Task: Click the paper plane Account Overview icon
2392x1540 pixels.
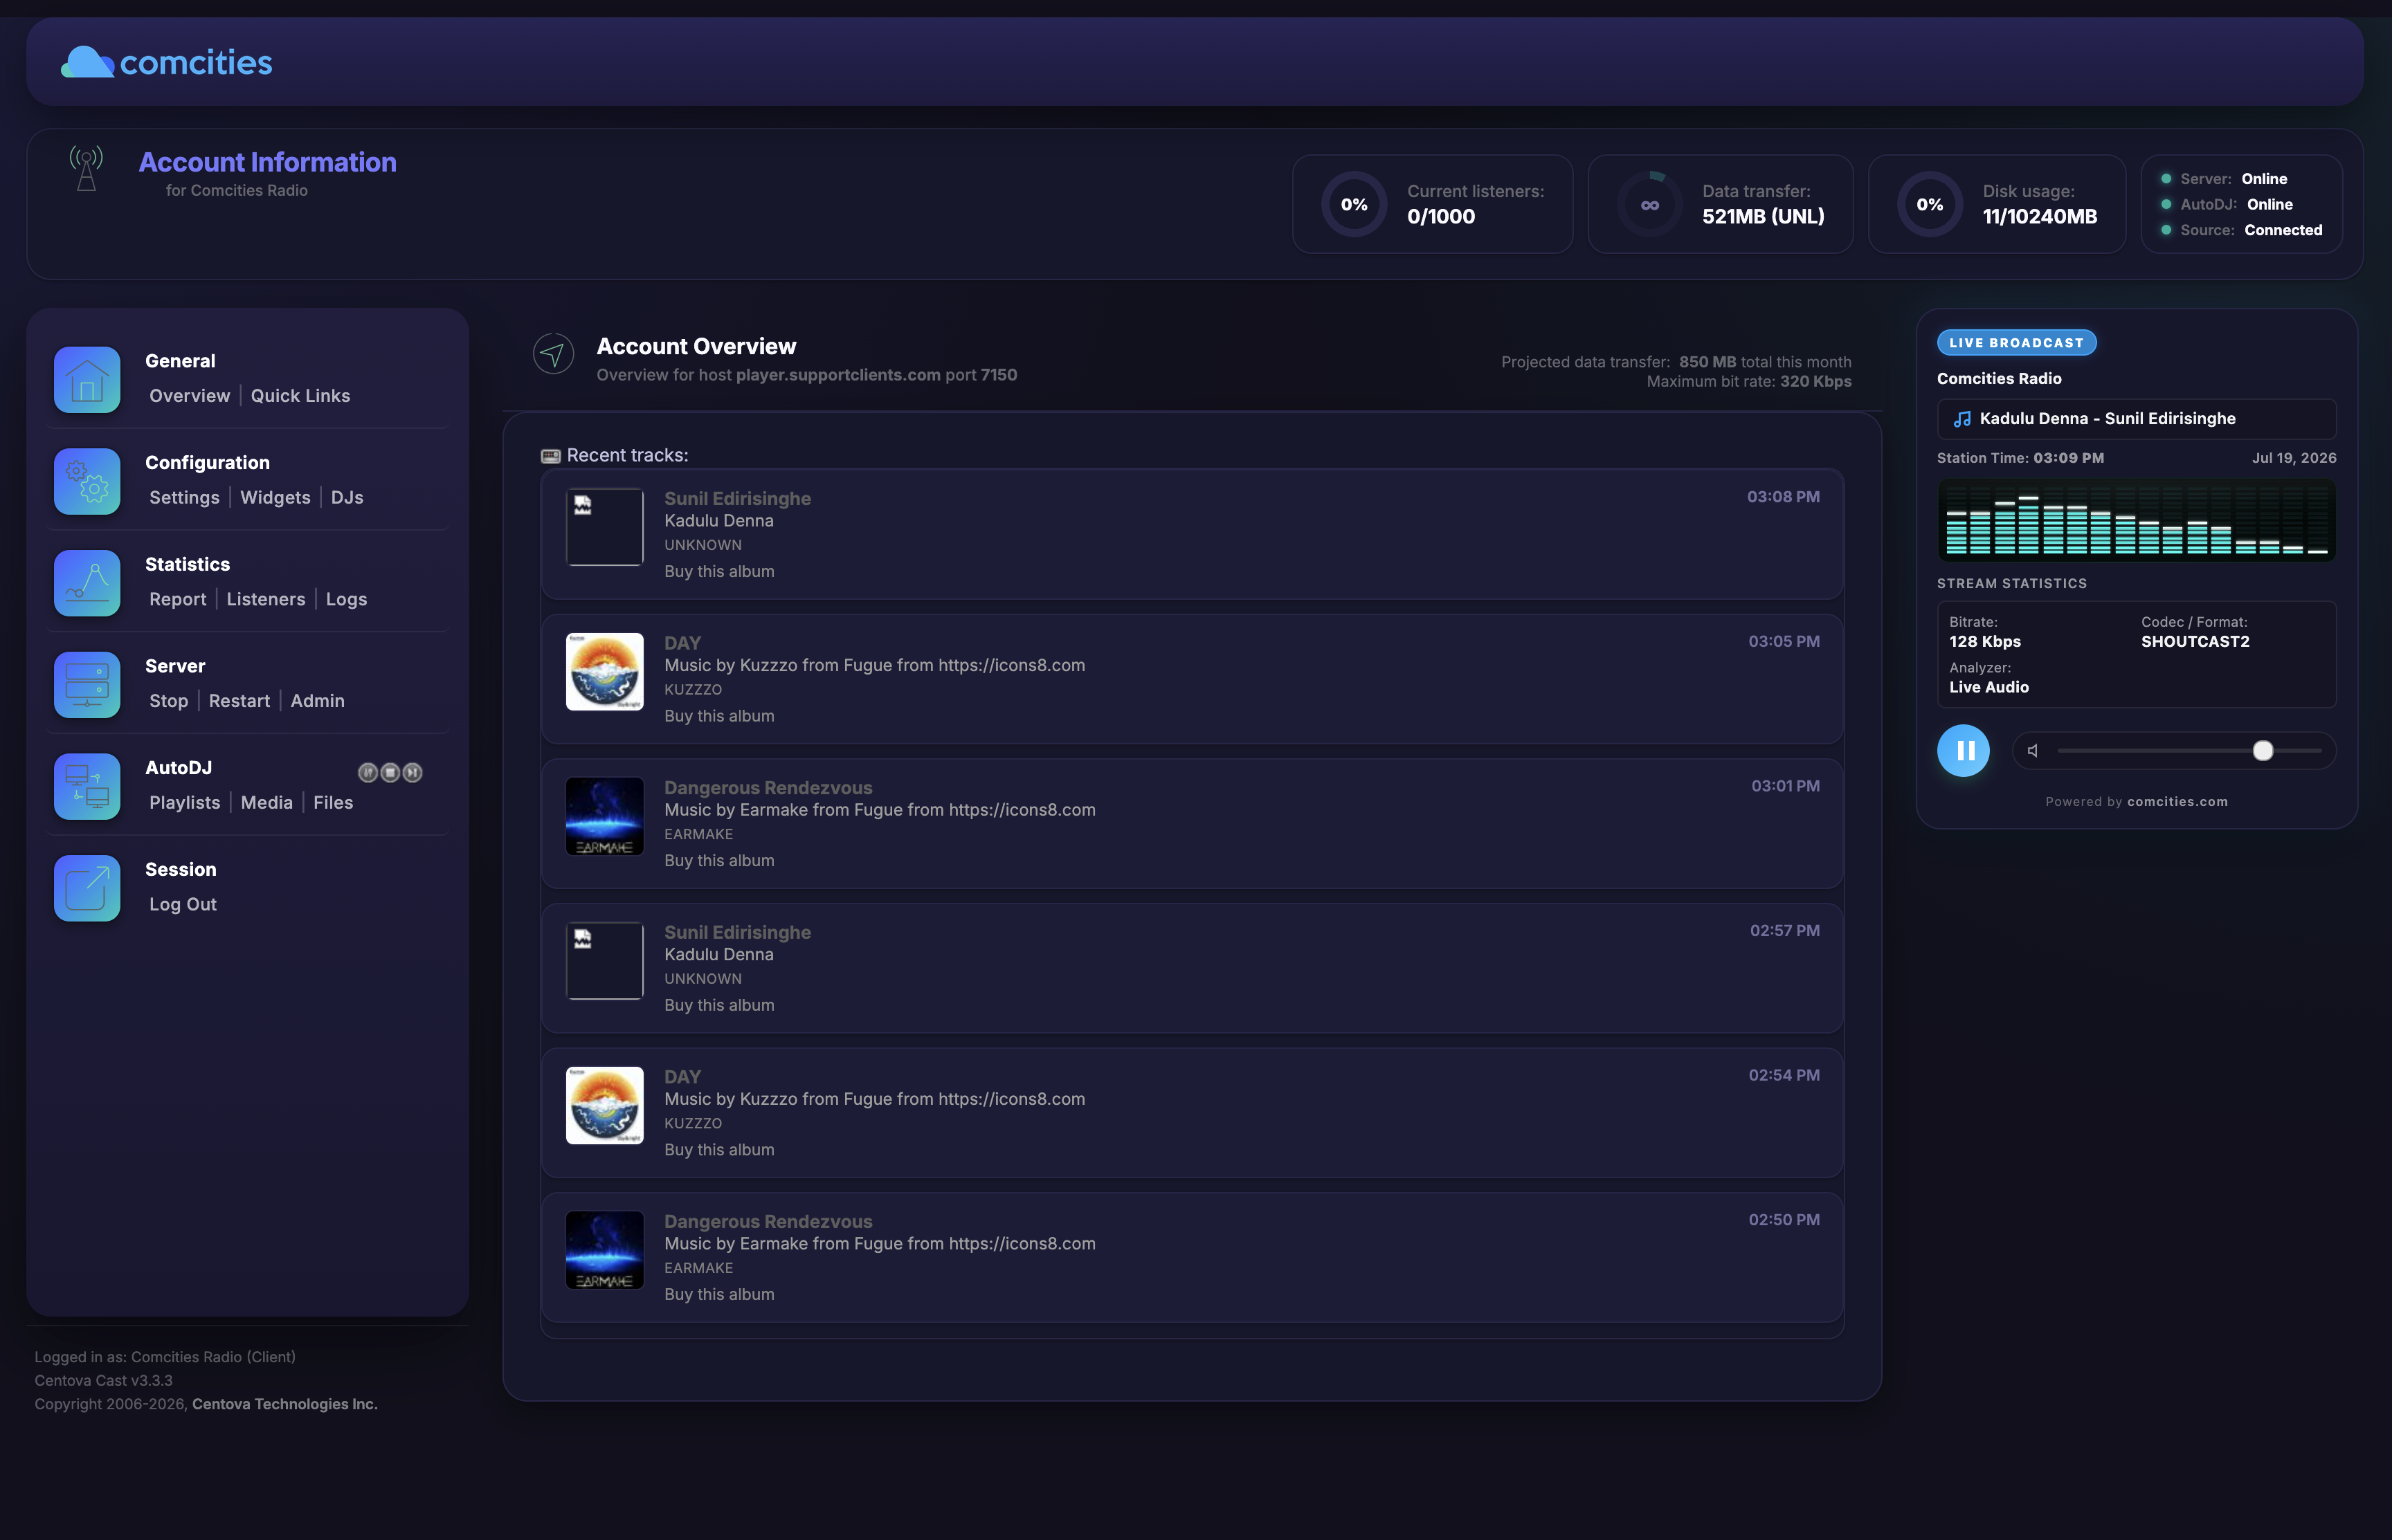Action: click(553, 353)
